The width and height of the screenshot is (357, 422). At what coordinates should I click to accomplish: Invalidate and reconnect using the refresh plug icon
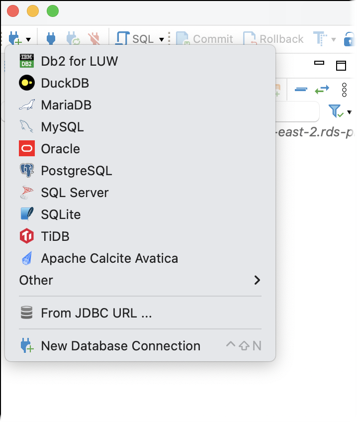point(72,38)
